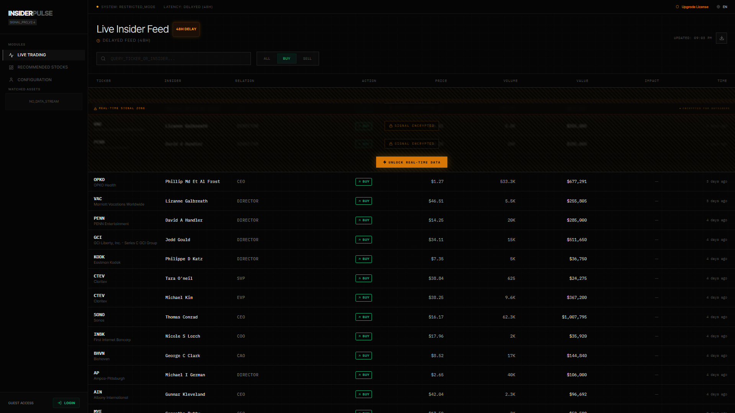Select the ALL filter

click(x=267, y=59)
